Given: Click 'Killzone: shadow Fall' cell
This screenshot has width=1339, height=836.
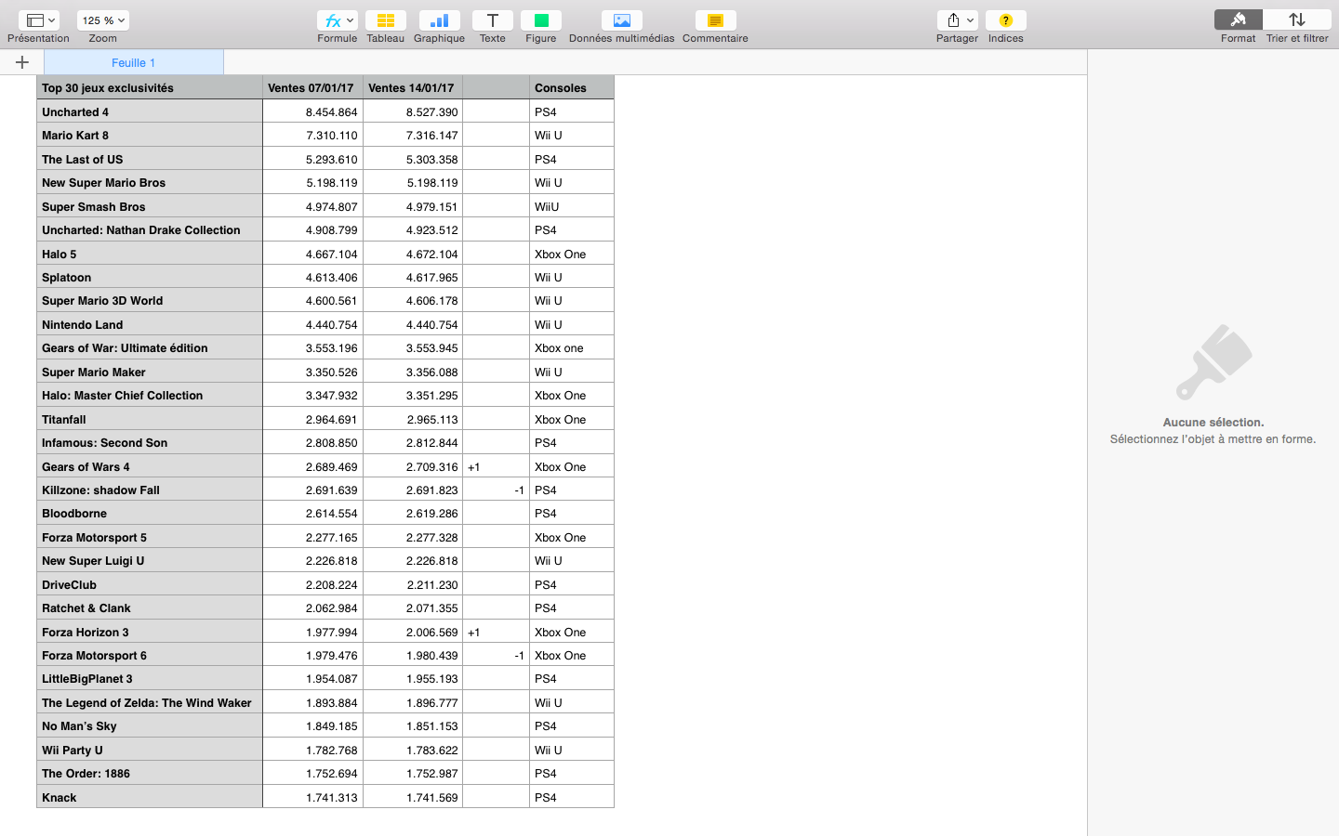Looking at the screenshot, I should click(x=150, y=490).
